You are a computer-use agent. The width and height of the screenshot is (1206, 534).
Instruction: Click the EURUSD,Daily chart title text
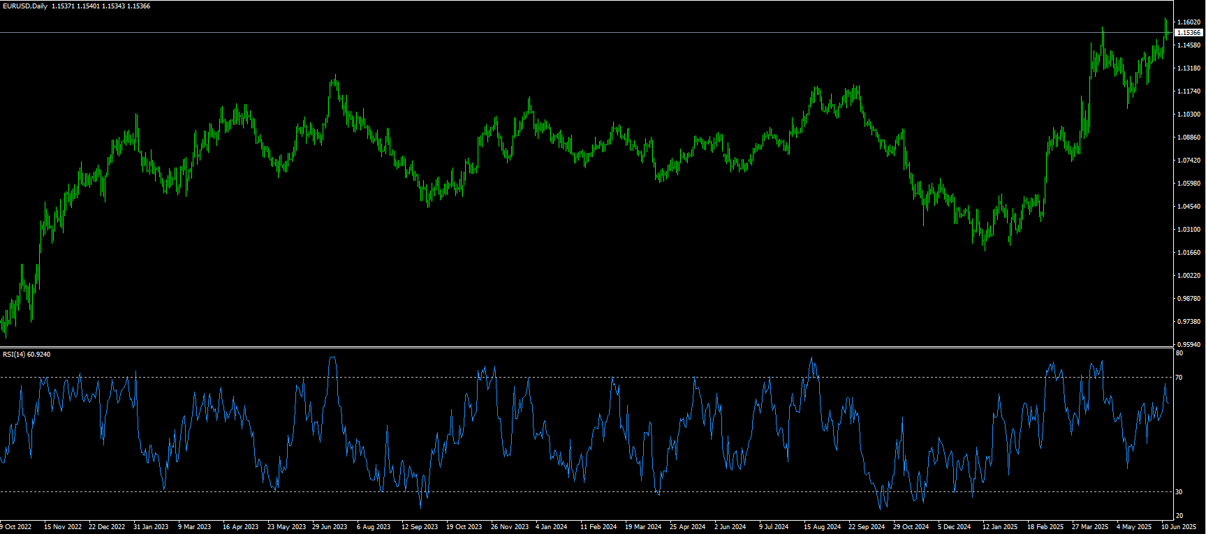[25, 6]
